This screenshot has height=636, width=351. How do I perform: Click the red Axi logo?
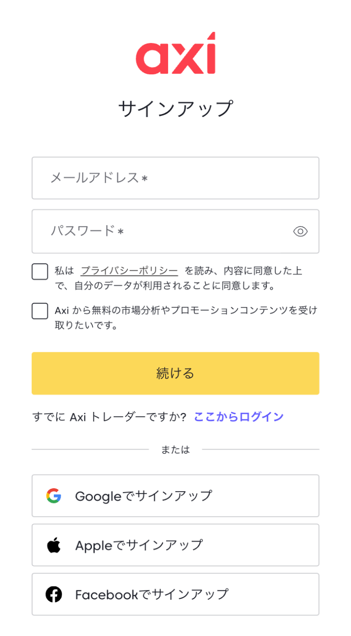(x=175, y=53)
